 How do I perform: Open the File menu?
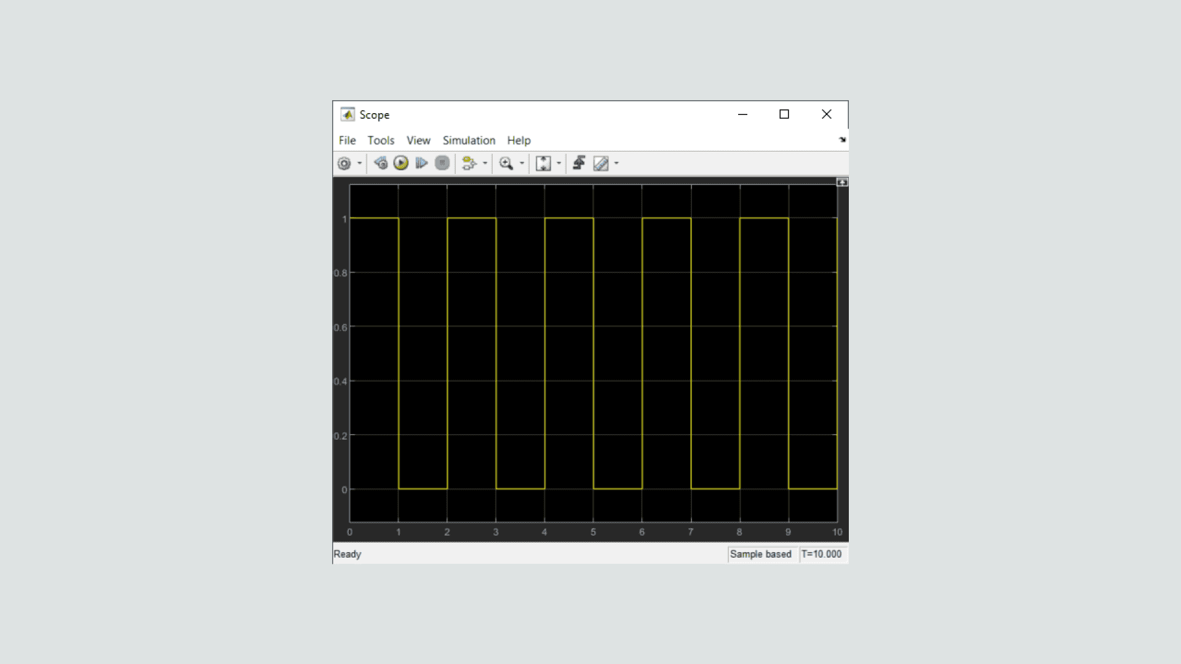click(x=347, y=140)
